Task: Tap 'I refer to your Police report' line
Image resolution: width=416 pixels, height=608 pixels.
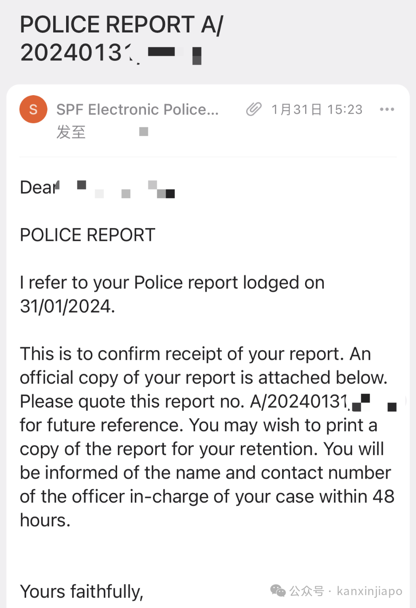Action: (173, 283)
